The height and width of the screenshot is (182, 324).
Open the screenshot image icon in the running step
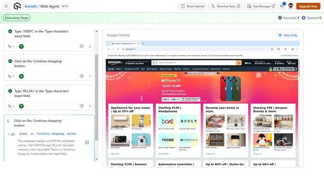pyautogui.click(x=87, y=143)
